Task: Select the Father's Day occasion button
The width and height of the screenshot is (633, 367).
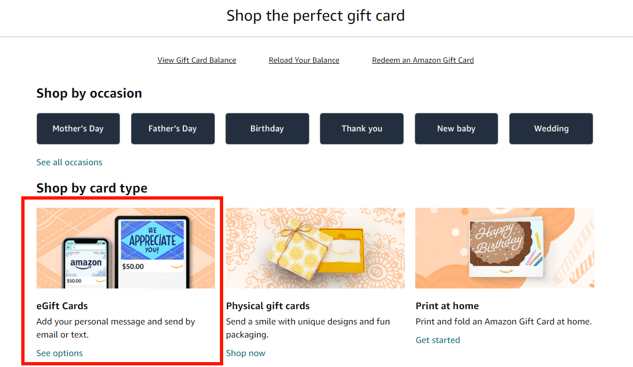Action: click(172, 129)
